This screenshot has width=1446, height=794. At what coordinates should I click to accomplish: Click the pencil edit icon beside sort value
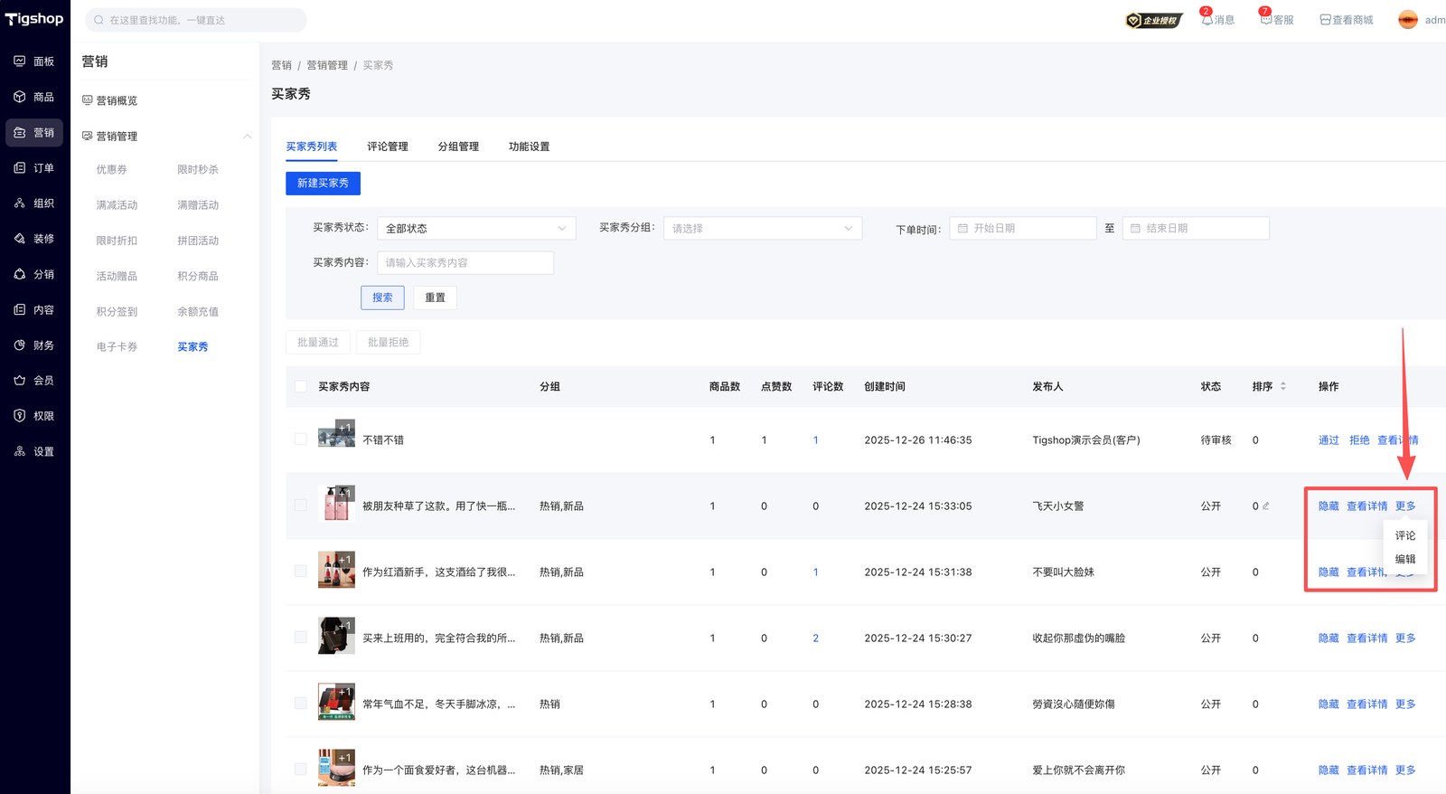pos(1266,506)
